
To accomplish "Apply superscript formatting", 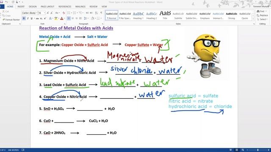I will [45, 19].
